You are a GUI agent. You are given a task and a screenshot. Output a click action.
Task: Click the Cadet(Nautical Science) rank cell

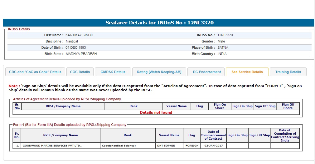[x=119, y=146]
